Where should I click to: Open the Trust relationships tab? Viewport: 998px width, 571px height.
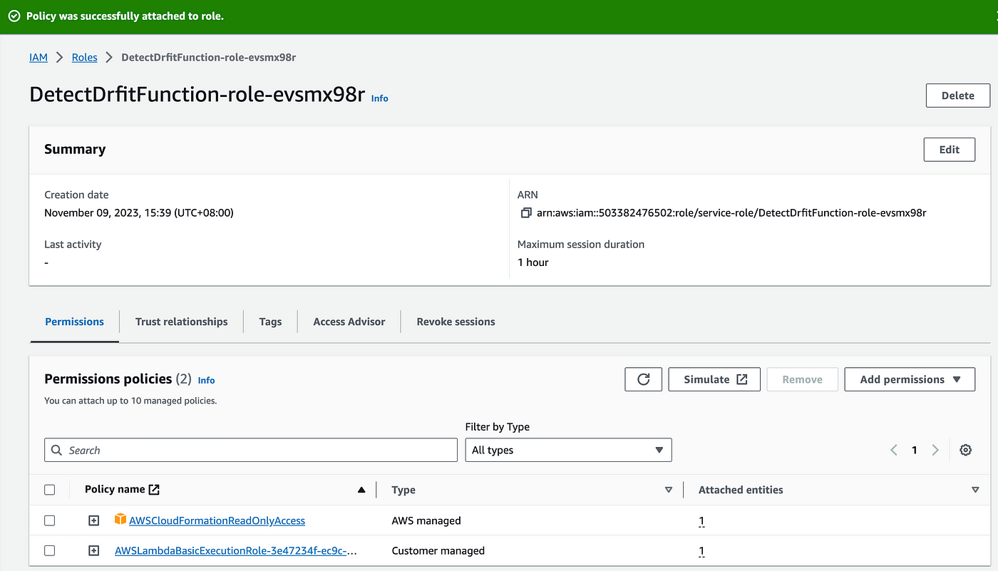coord(182,321)
